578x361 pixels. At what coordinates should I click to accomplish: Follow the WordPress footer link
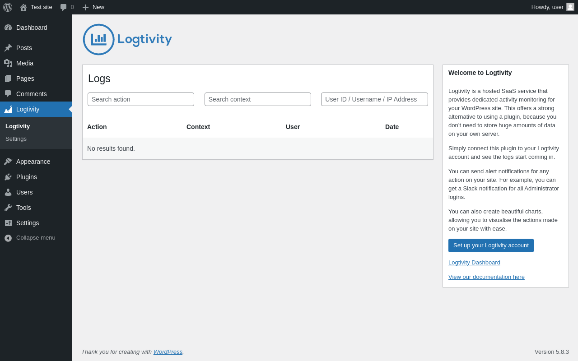168,352
